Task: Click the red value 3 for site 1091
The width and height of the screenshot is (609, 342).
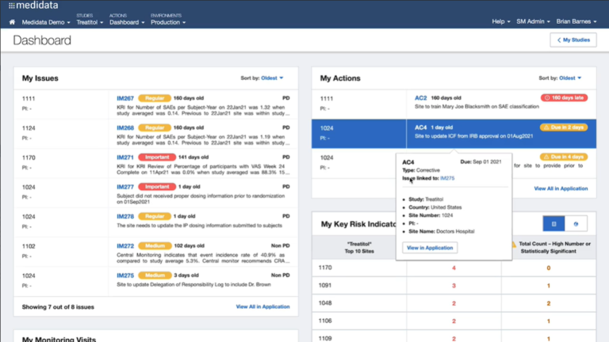Action: [x=454, y=286]
